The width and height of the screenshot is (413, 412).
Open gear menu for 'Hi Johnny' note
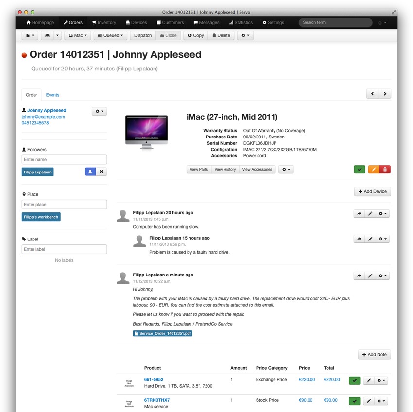coord(383,275)
